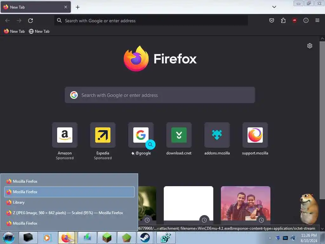
Task: Click the center Google search box
Action: pyautogui.click(x=160, y=95)
